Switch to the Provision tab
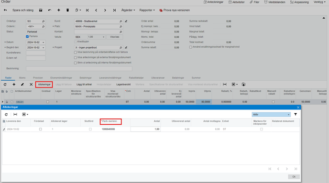Screen dimensions: 329x183 coord(38,78)
